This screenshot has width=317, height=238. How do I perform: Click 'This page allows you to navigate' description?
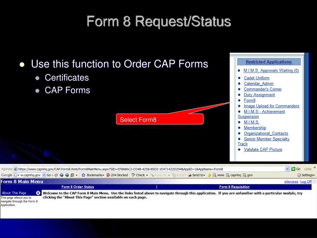tap(19, 201)
